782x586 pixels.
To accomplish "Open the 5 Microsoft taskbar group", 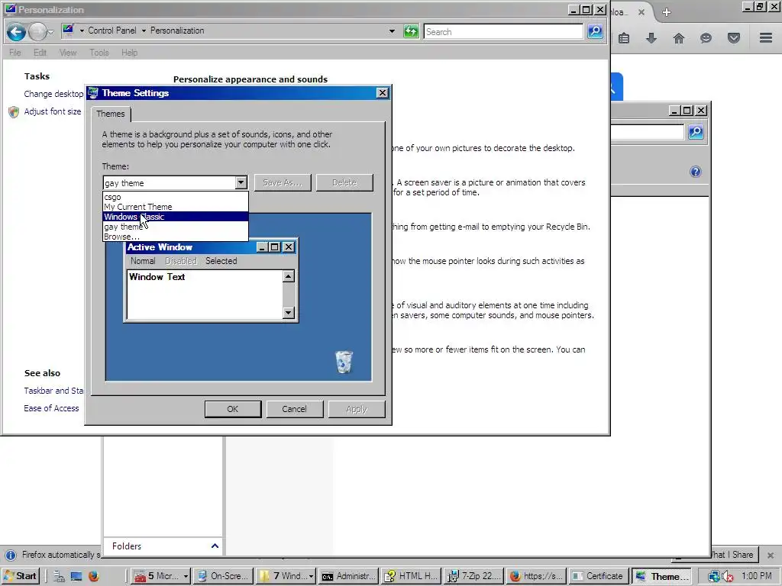I will [x=160, y=576].
